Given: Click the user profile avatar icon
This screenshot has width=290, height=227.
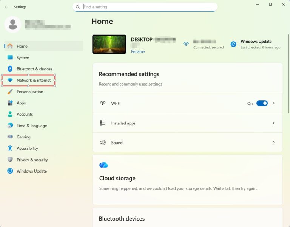Looking at the screenshot, I should 13,25.
